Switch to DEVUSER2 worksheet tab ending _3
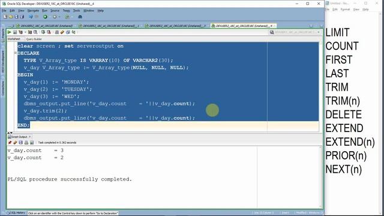Screen dimensions: 384x216 tap(176, 26)
